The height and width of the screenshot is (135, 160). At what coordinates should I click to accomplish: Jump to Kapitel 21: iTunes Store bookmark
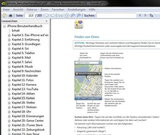pyautogui.click(x=27, y=125)
